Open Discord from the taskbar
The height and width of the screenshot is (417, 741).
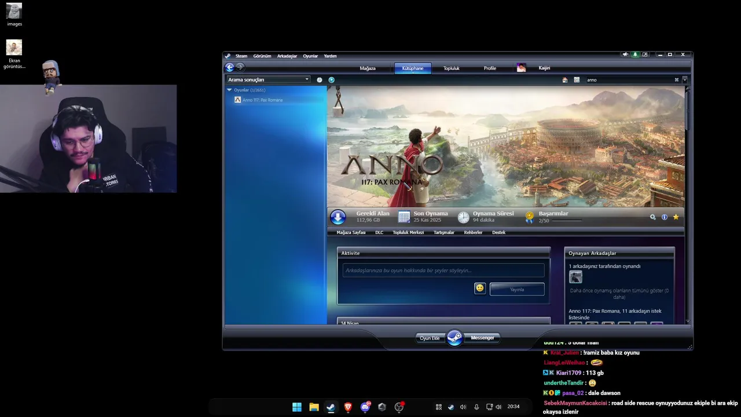[365, 407]
